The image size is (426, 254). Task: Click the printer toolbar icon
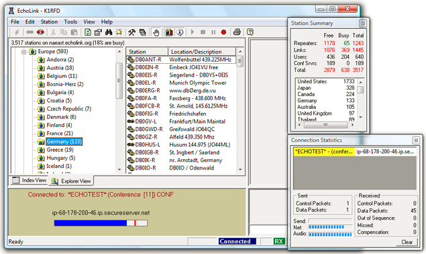point(237,32)
